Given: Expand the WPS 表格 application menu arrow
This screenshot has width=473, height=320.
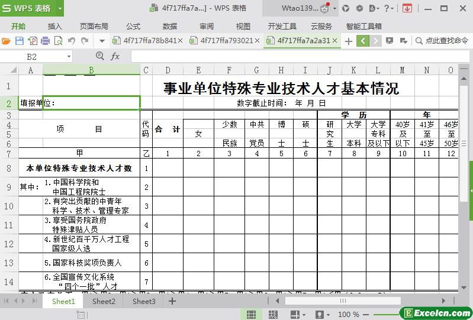Looking at the screenshot, I should click(x=60, y=8).
